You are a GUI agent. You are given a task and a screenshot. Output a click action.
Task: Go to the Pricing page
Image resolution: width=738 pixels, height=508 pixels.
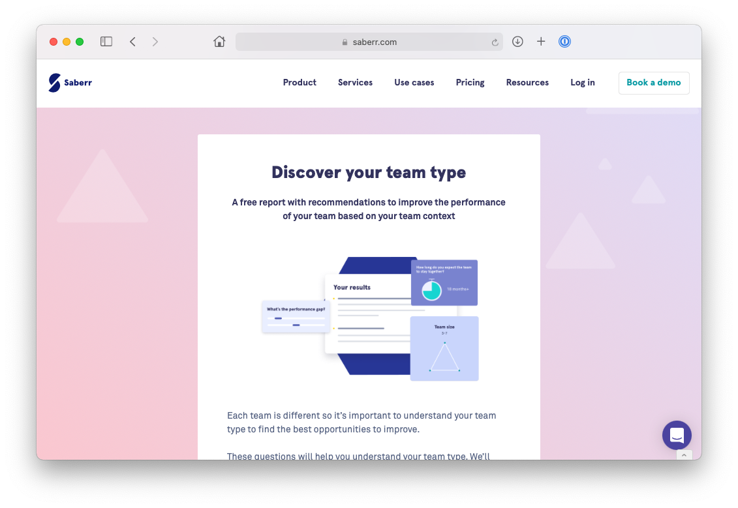pyautogui.click(x=470, y=82)
